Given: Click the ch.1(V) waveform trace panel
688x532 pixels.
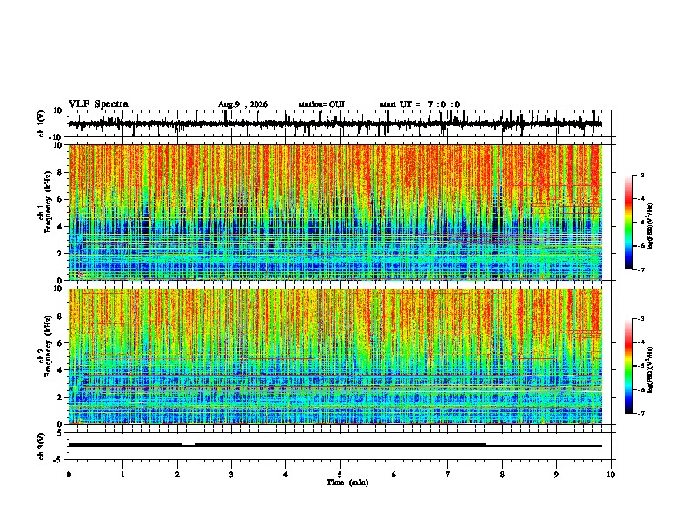Looking at the screenshot, I should [x=340, y=123].
